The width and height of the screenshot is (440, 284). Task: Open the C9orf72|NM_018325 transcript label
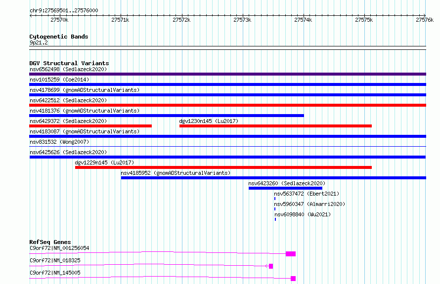tap(55, 260)
